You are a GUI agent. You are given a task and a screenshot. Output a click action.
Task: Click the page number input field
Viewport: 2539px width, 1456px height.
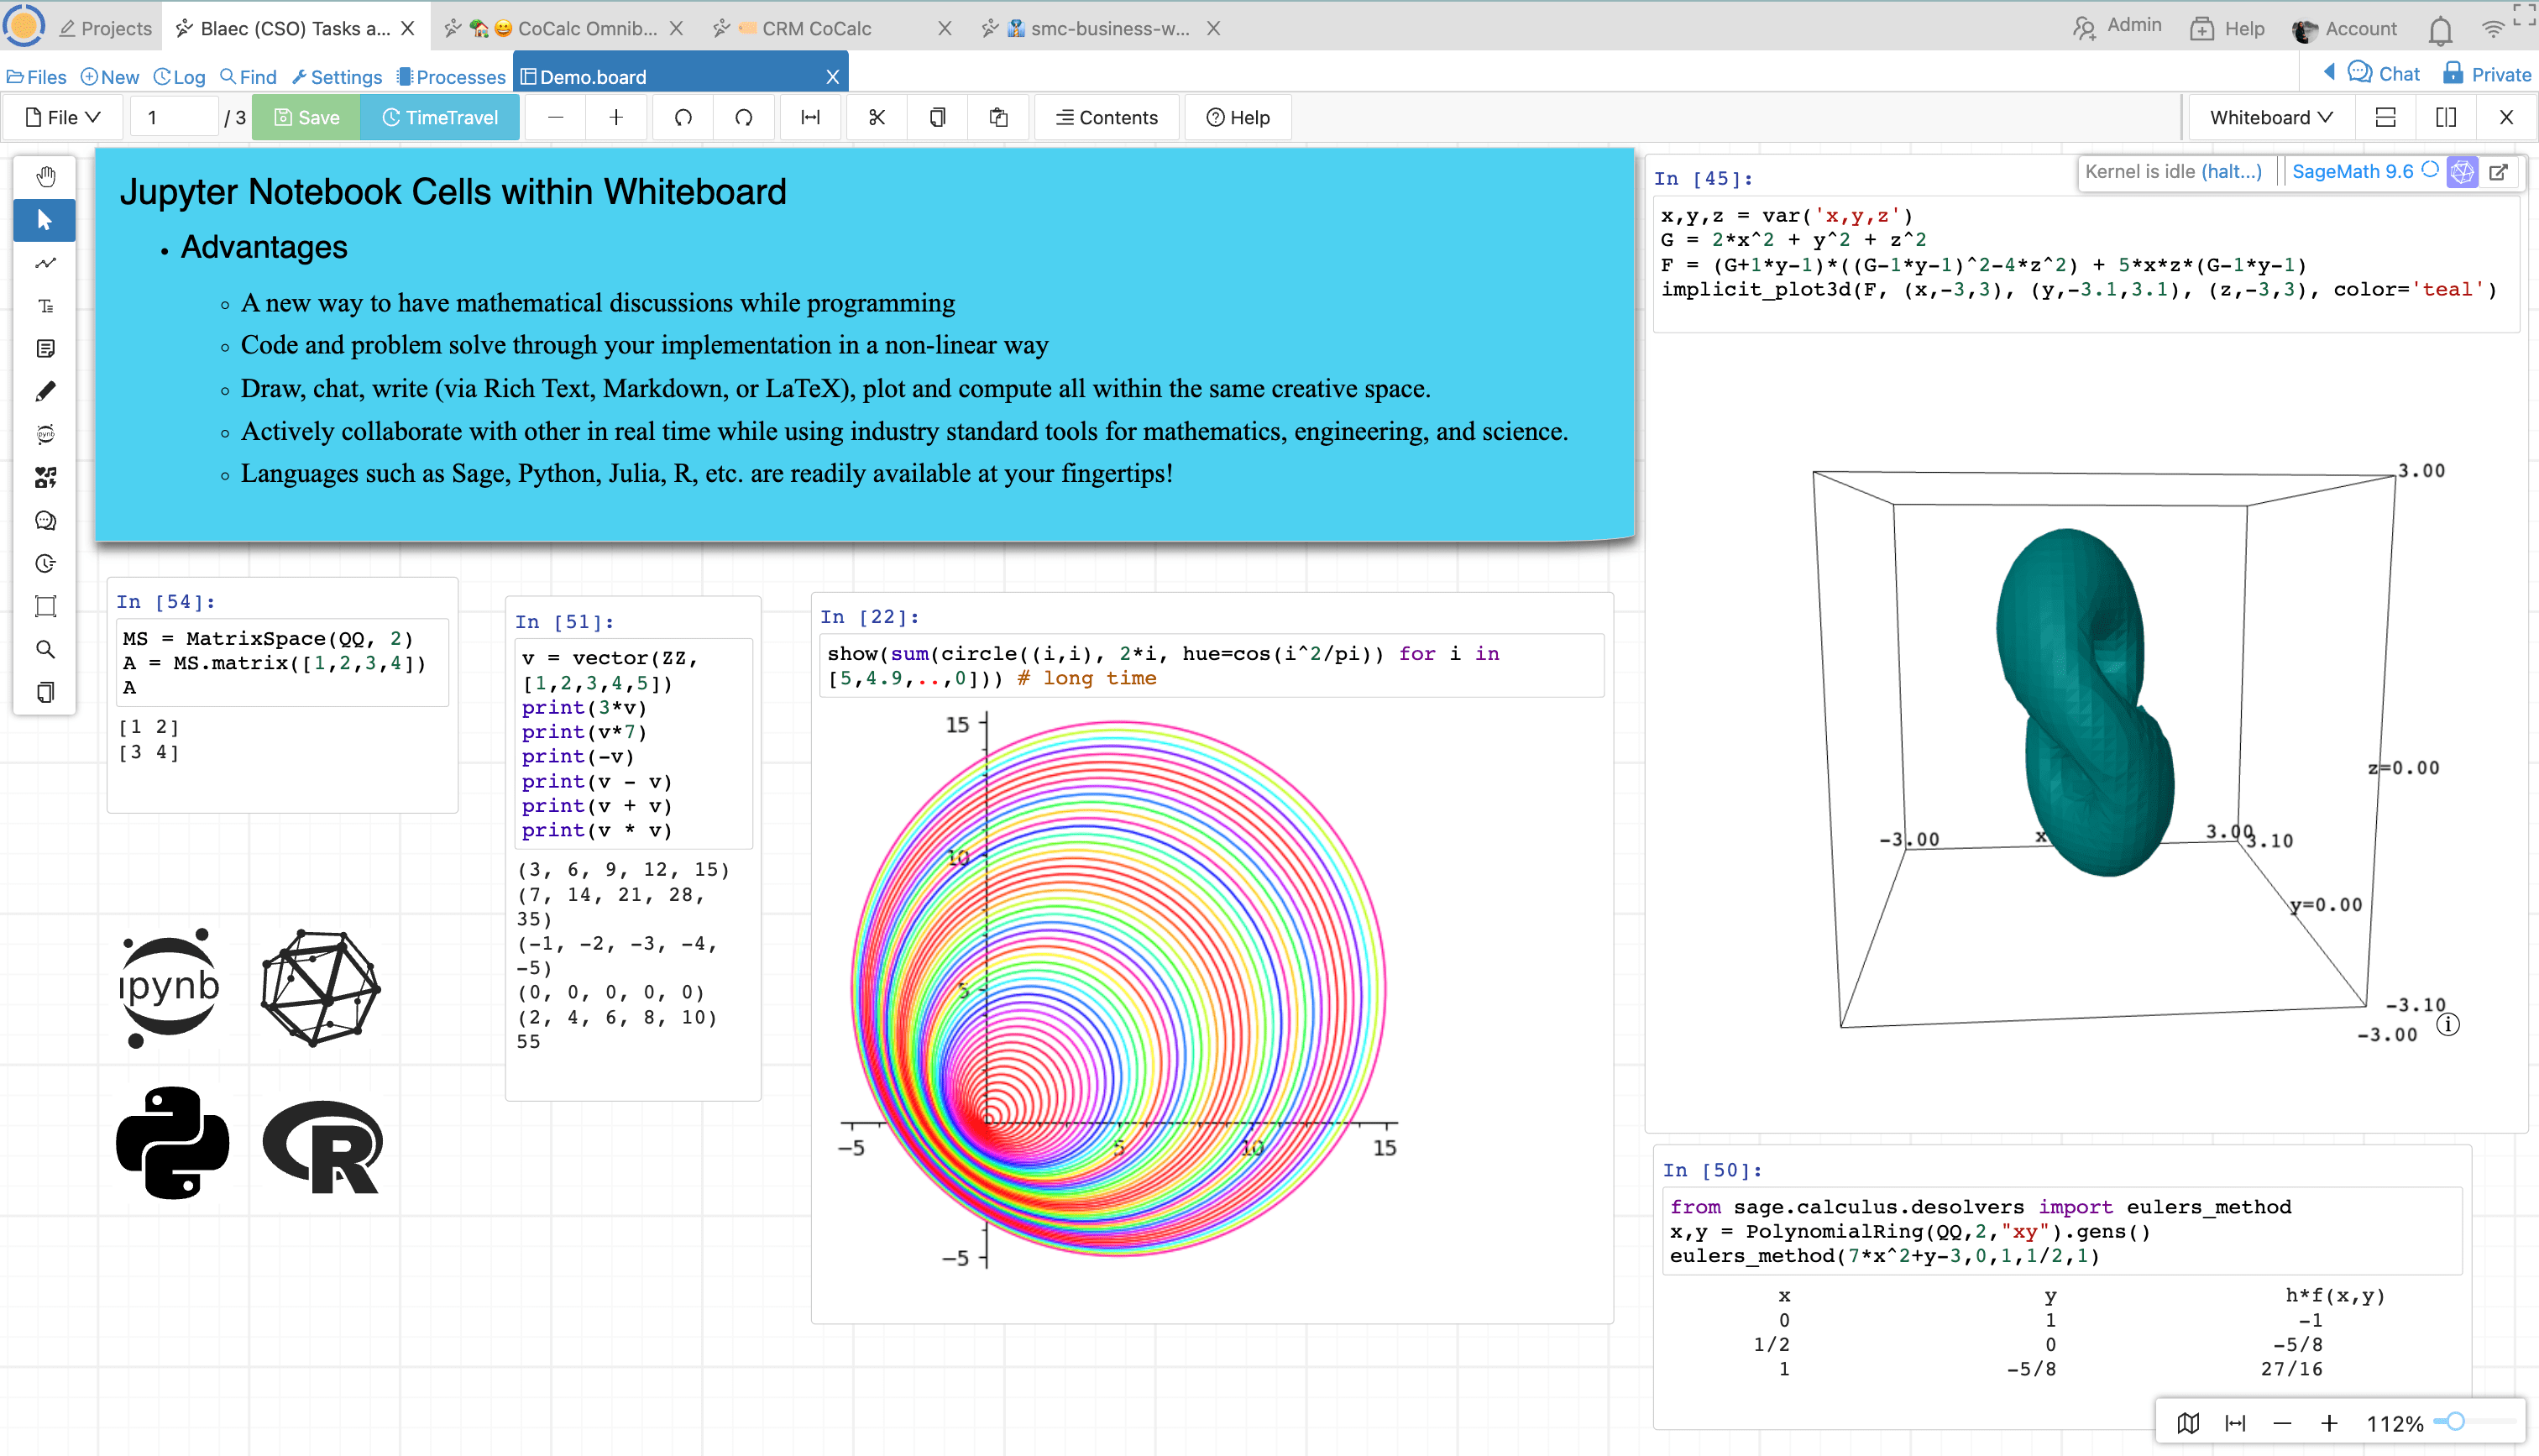[174, 117]
